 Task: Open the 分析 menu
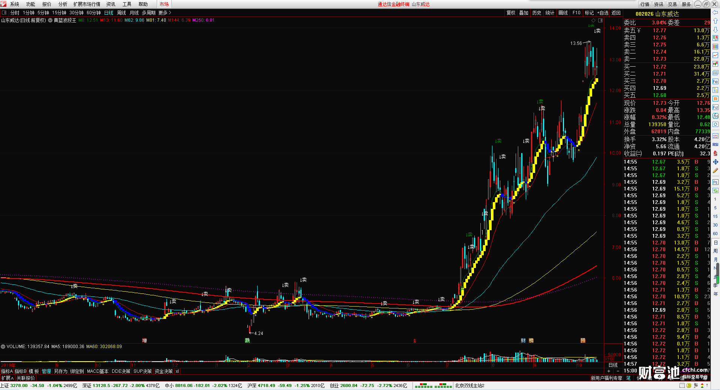[63, 4]
